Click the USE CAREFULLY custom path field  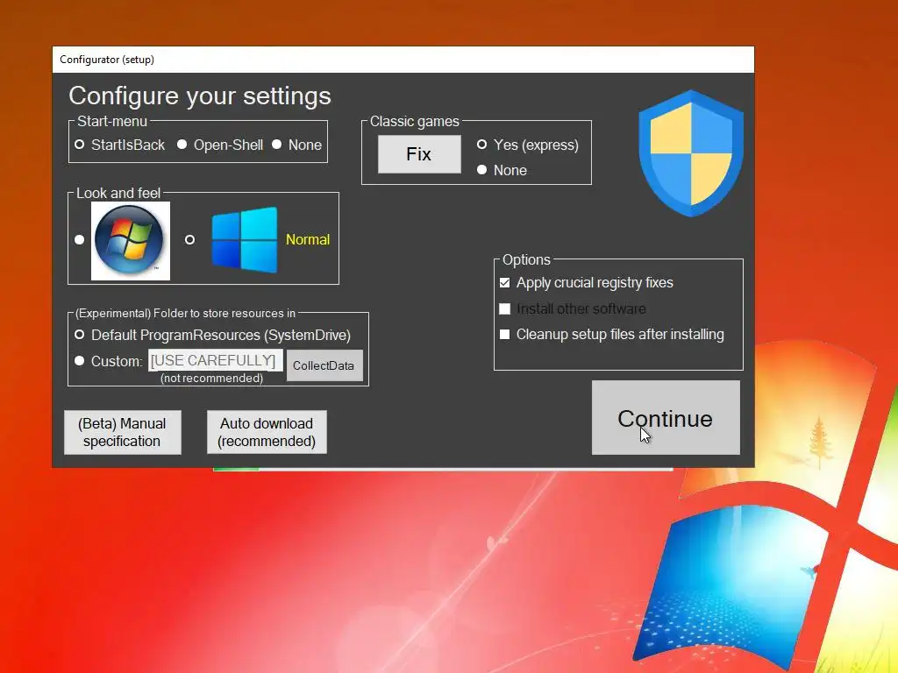216,360
